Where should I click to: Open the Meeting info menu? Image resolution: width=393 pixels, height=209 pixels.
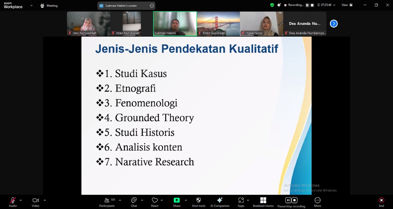[x=49, y=6]
